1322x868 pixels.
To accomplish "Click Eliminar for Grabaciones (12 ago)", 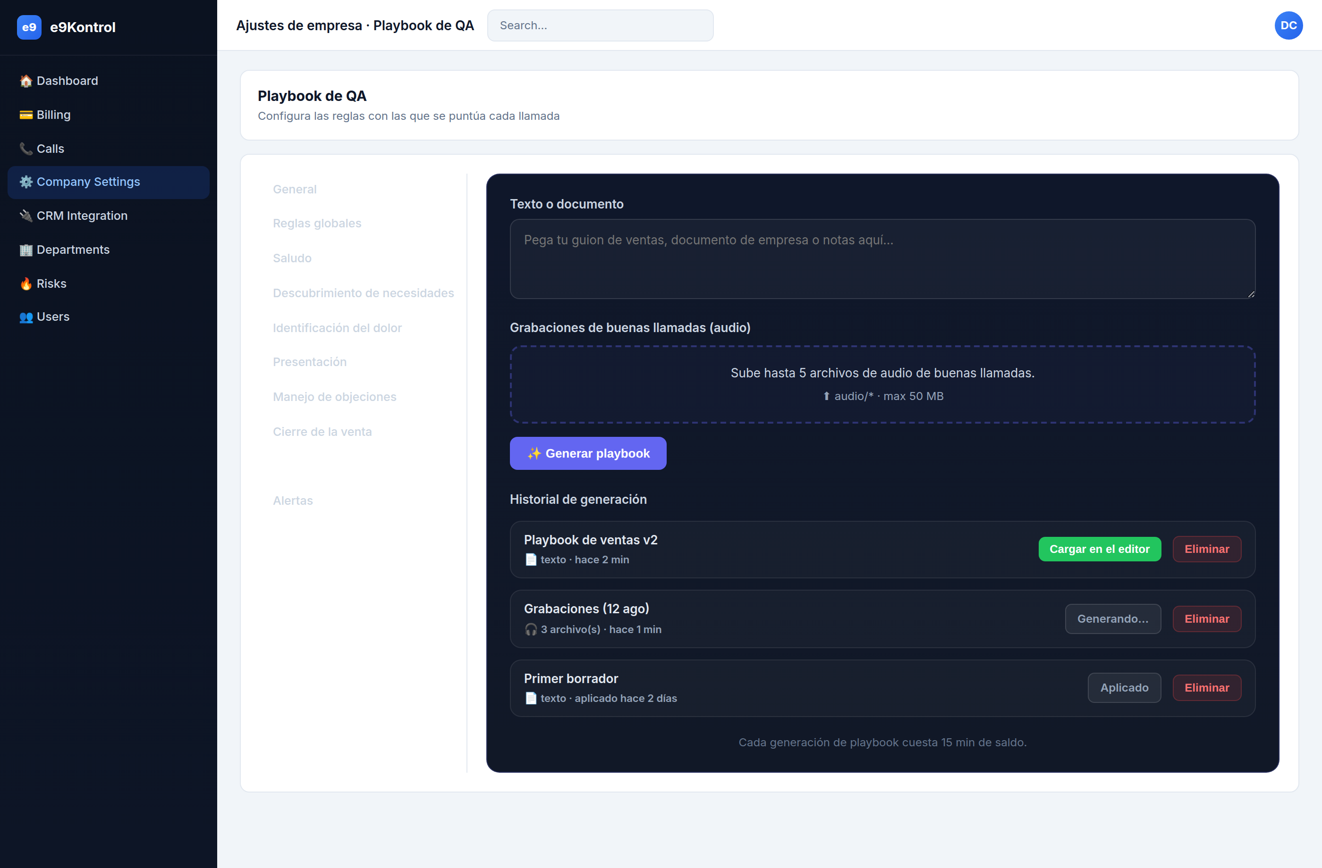I will (x=1206, y=619).
